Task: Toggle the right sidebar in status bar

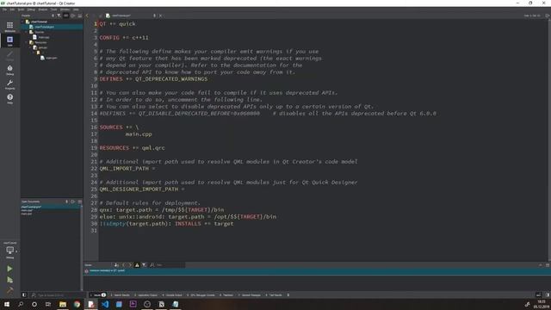Action: 548,294
